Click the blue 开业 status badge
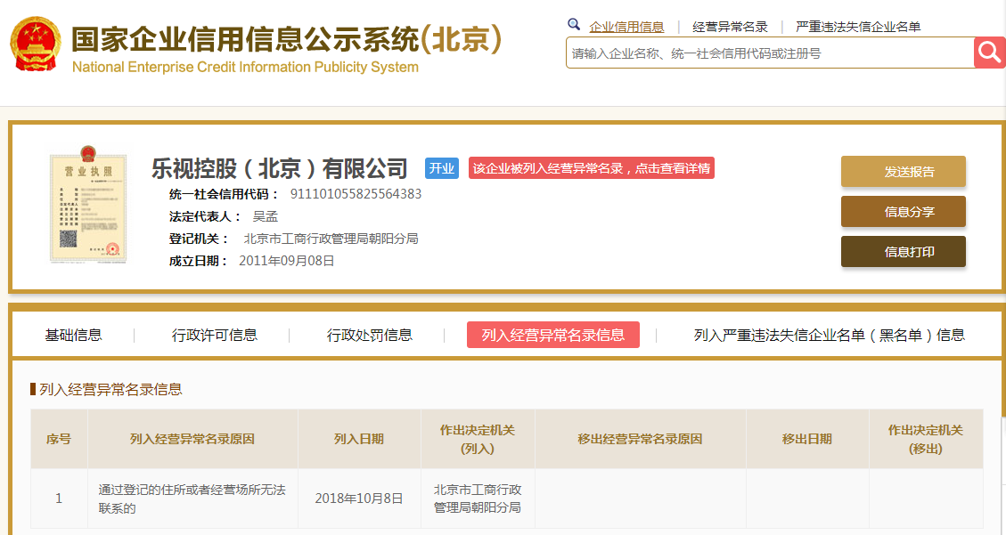This screenshot has height=535, width=1006. click(441, 168)
